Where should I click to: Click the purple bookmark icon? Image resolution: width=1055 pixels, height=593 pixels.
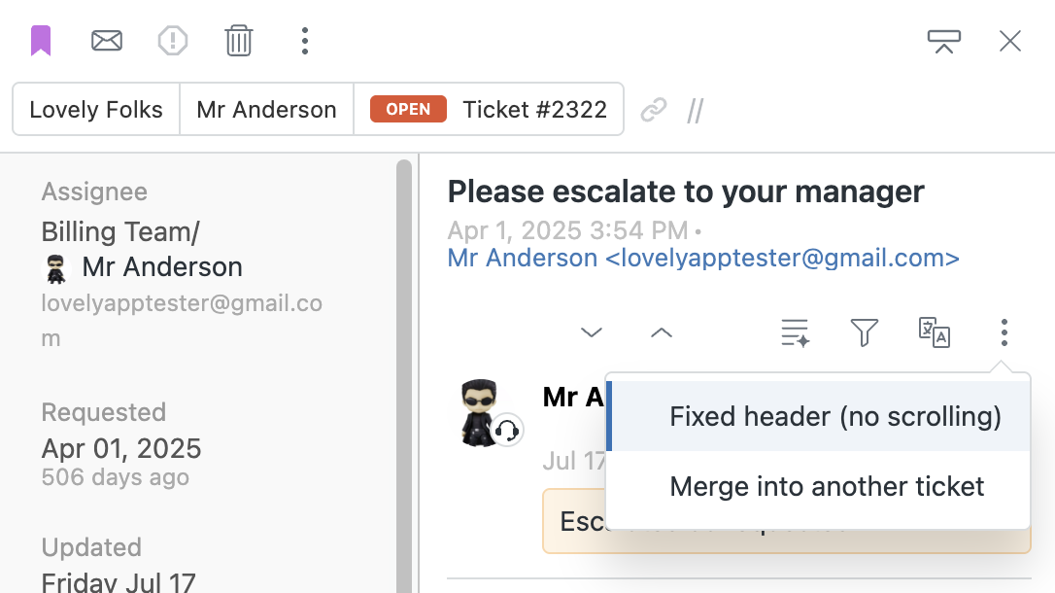[41, 41]
